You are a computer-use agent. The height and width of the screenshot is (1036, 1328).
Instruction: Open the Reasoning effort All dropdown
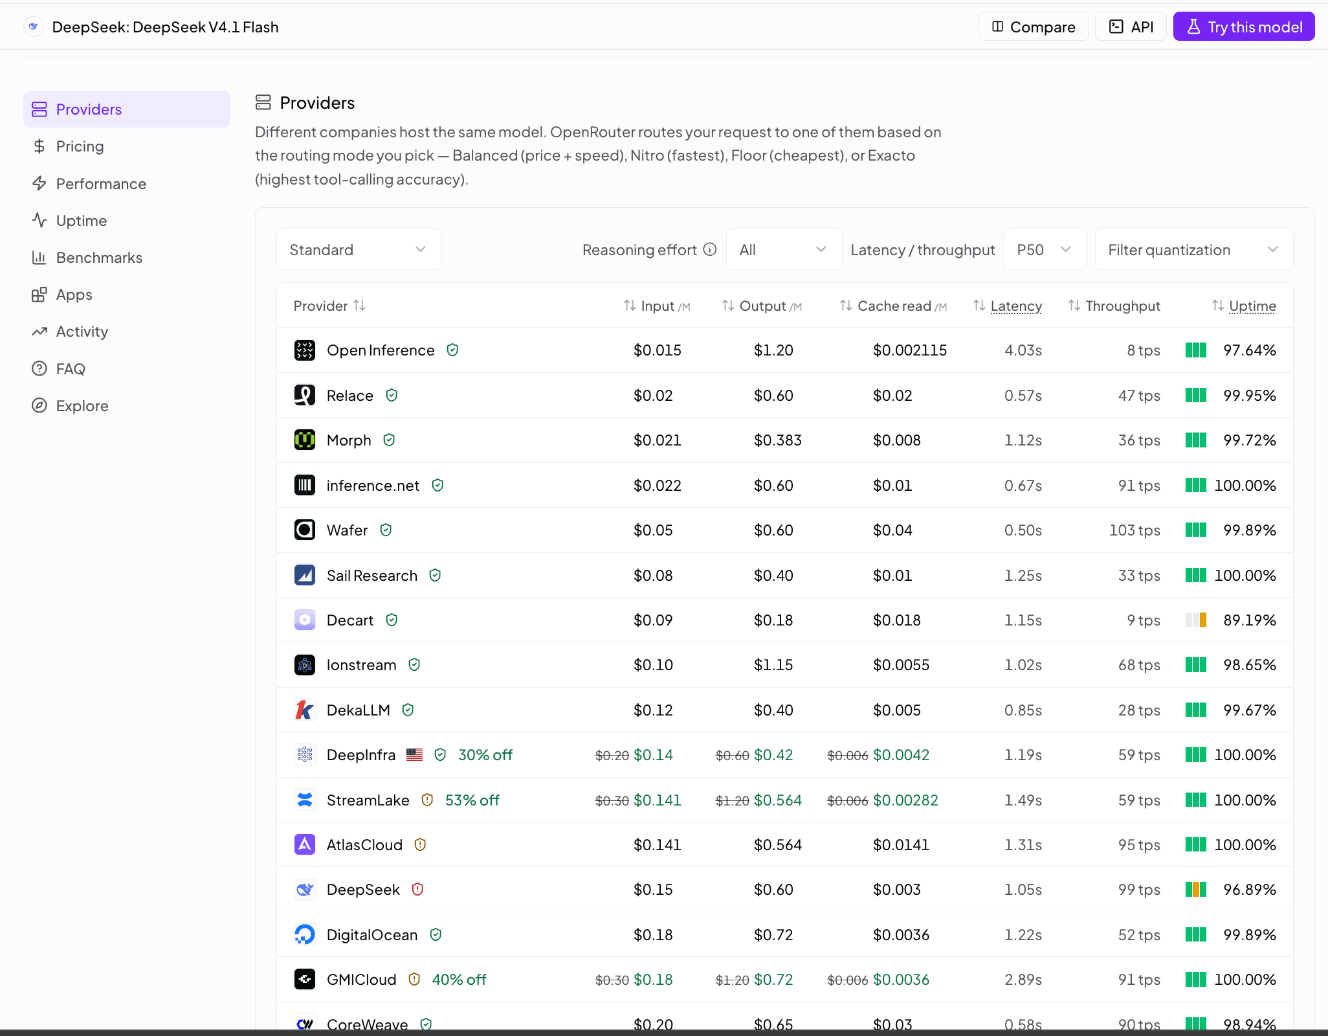pos(784,249)
